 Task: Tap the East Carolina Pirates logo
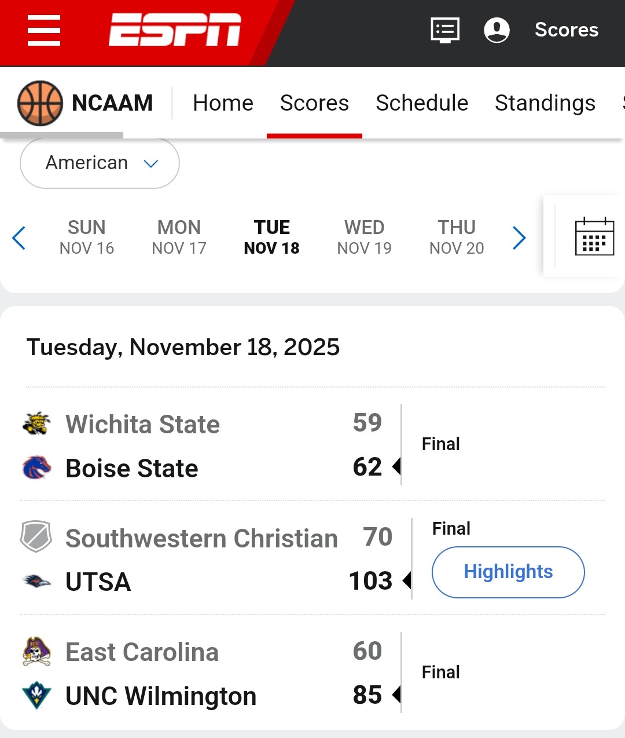point(36,652)
